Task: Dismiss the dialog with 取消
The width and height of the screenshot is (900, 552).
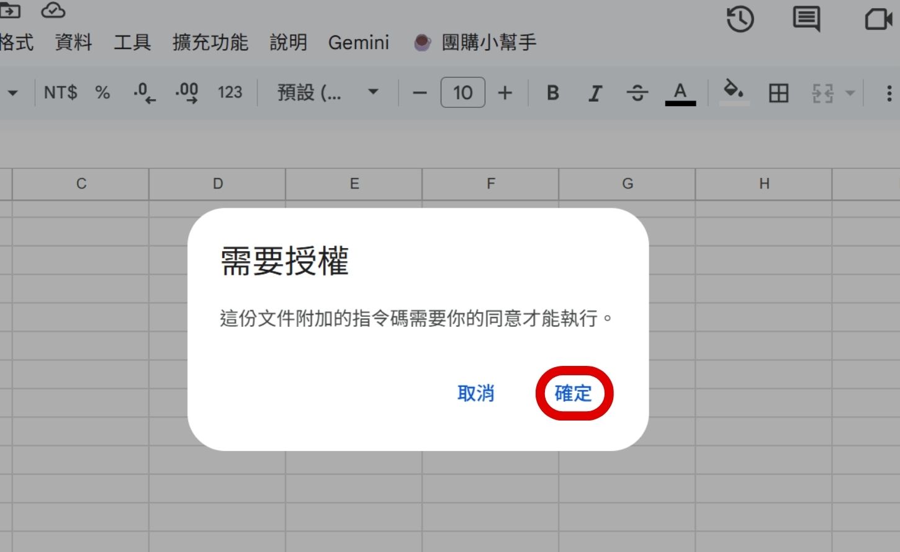Action: [x=476, y=393]
